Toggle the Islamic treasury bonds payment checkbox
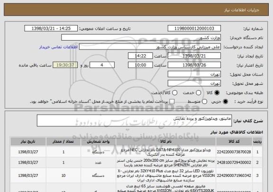 pos(172,101)
